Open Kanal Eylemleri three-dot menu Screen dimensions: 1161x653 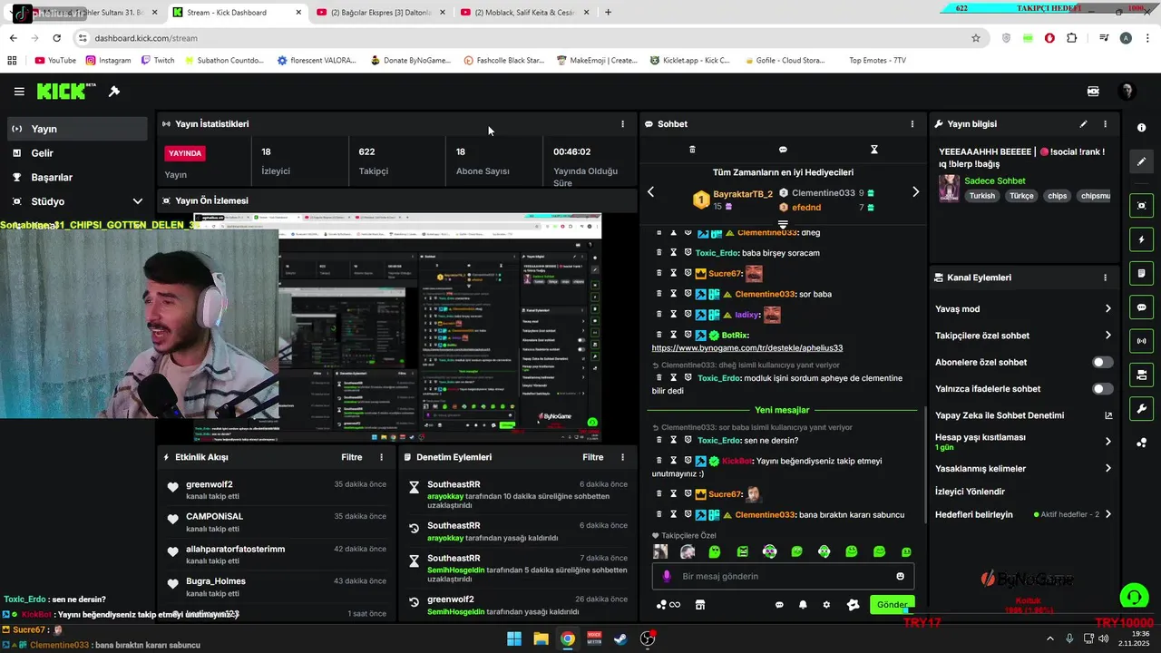[x=1105, y=278]
